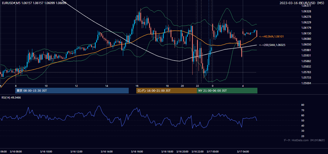Click the 3/17 00:00 time label

[x=213, y=152]
